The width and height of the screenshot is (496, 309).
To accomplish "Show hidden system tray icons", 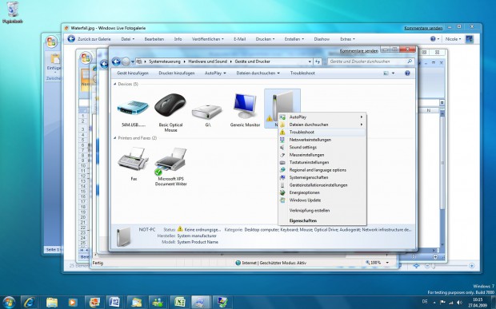I will coord(434,303).
